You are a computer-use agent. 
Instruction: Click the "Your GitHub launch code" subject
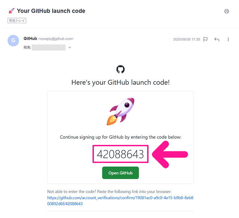51,11
